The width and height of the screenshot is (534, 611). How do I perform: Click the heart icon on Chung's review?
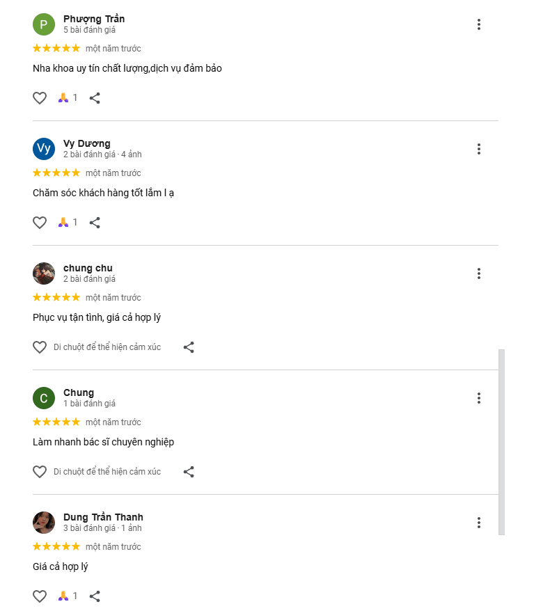[40, 472]
